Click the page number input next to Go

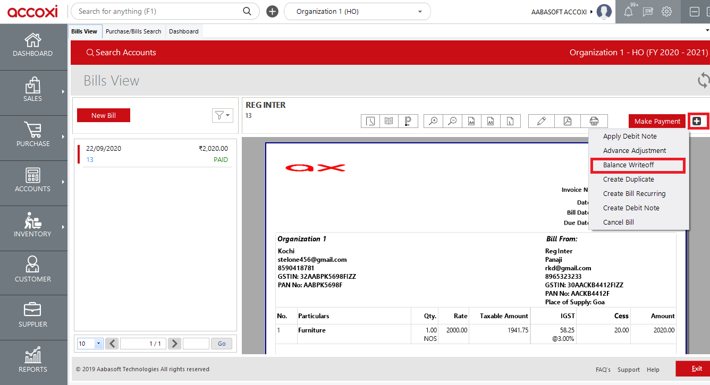pos(196,344)
